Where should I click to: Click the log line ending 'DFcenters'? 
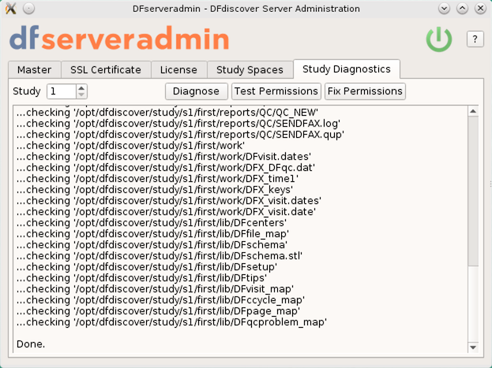click(x=152, y=223)
